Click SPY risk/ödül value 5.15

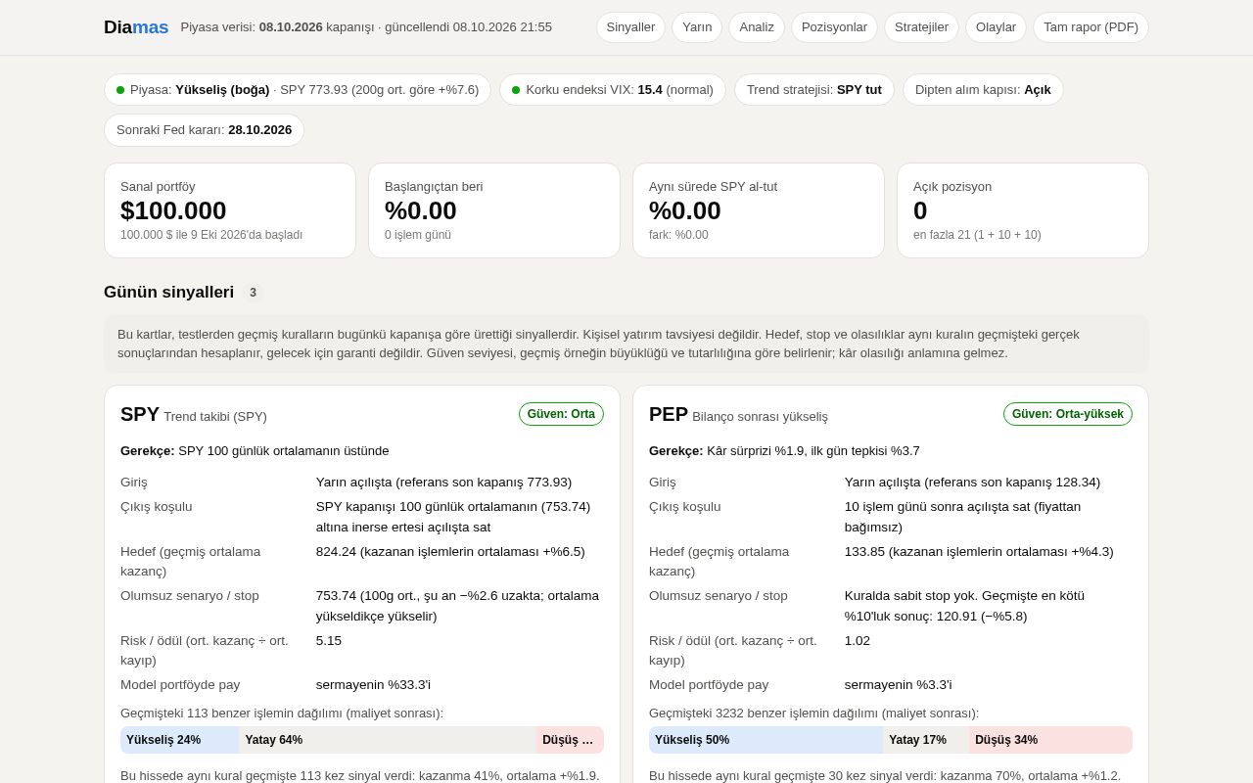[x=329, y=640]
